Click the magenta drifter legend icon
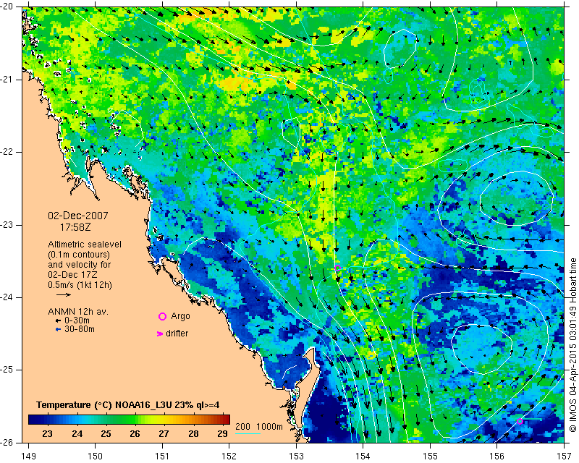 (159, 334)
